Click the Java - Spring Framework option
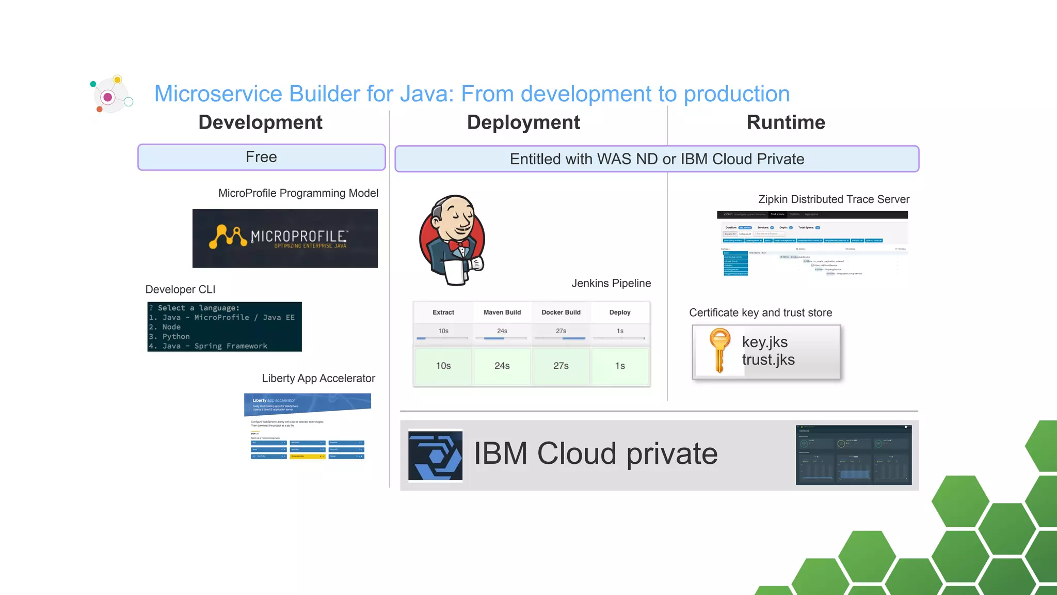Image resolution: width=1057 pixels, height=595 pixels. tap(208, 346)
